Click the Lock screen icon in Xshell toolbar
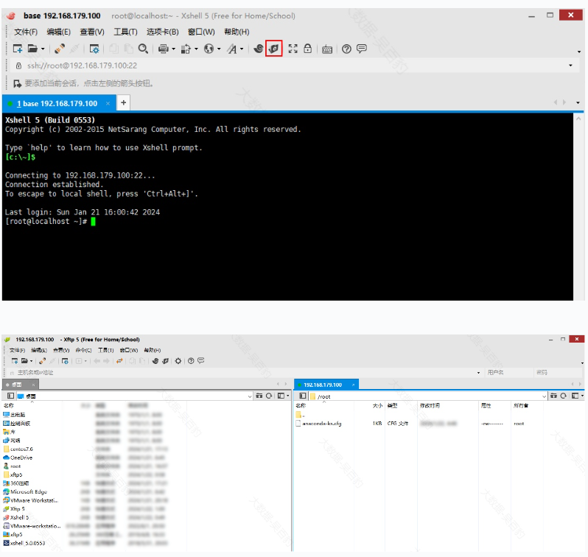Screen dimensions: 588x557 (x=307, y=49)
